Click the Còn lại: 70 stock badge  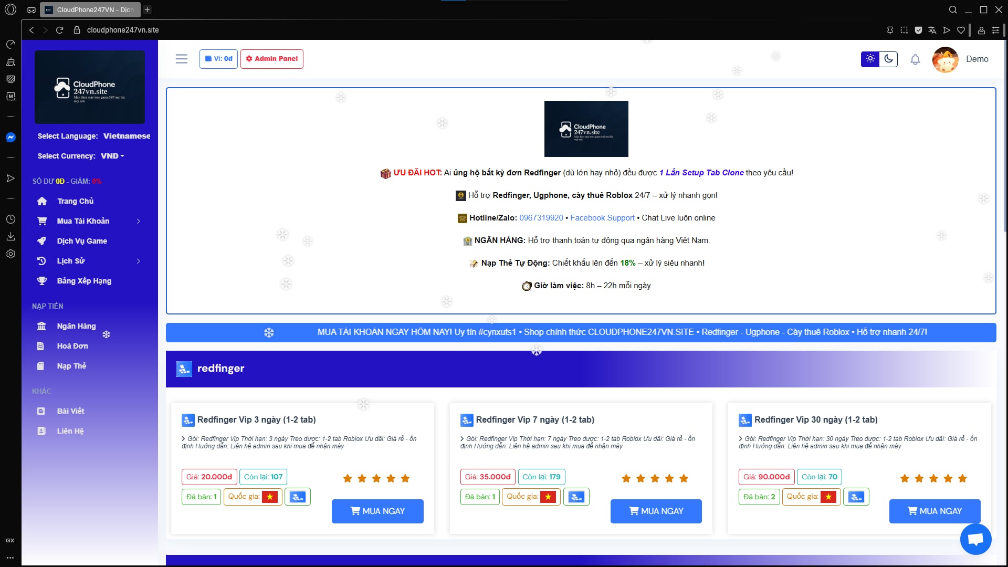point(820,477)
